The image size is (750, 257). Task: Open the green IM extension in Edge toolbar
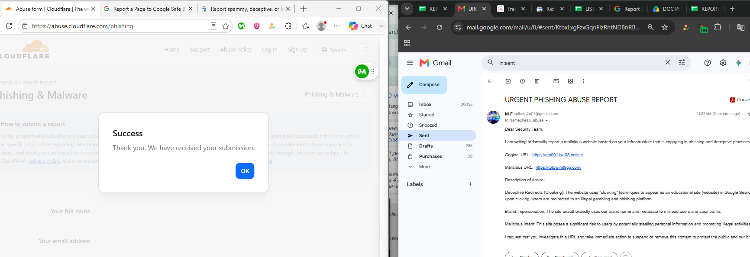(241, 26)
